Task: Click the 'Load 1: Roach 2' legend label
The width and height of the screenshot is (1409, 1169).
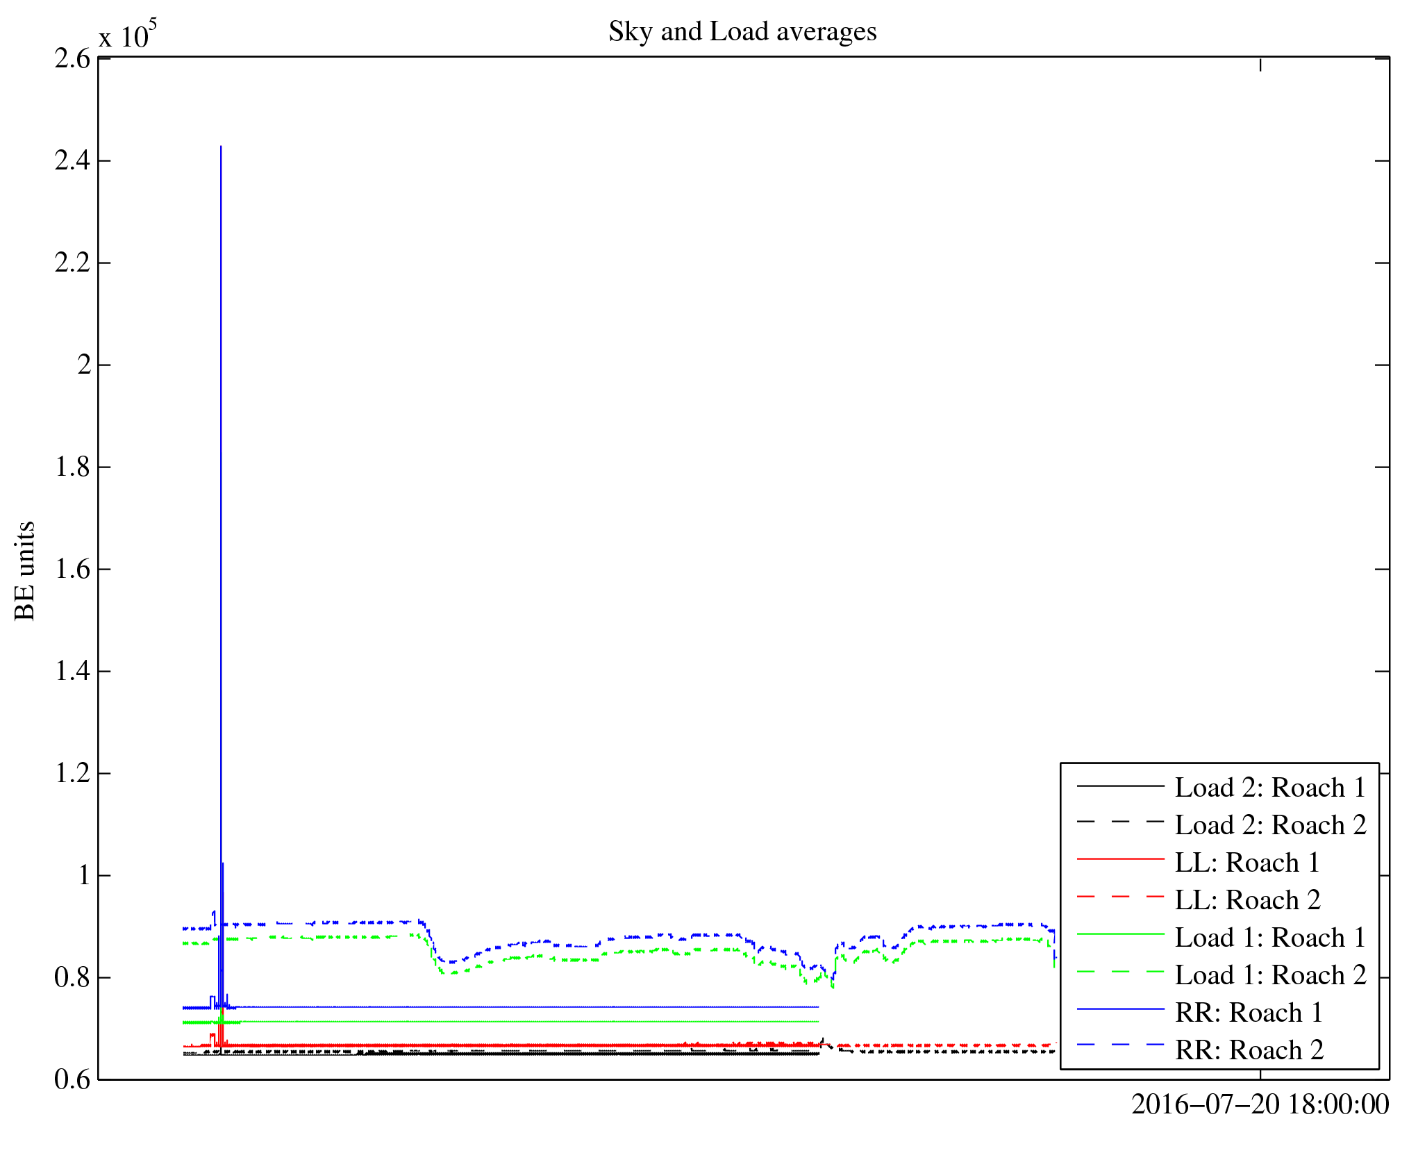Action: [x=1270, y=975]
